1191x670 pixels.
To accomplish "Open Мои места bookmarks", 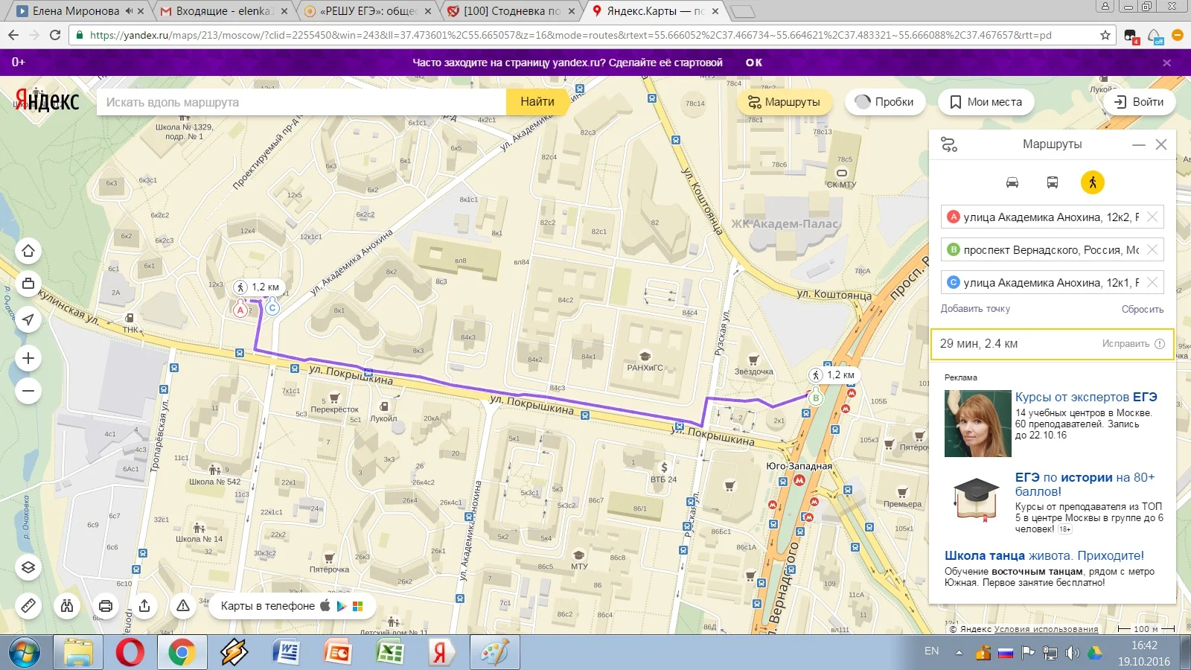I will 986,102.
